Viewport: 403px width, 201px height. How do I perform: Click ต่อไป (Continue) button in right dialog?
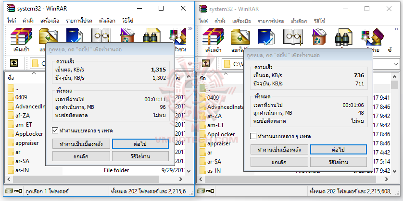(339, 150)
